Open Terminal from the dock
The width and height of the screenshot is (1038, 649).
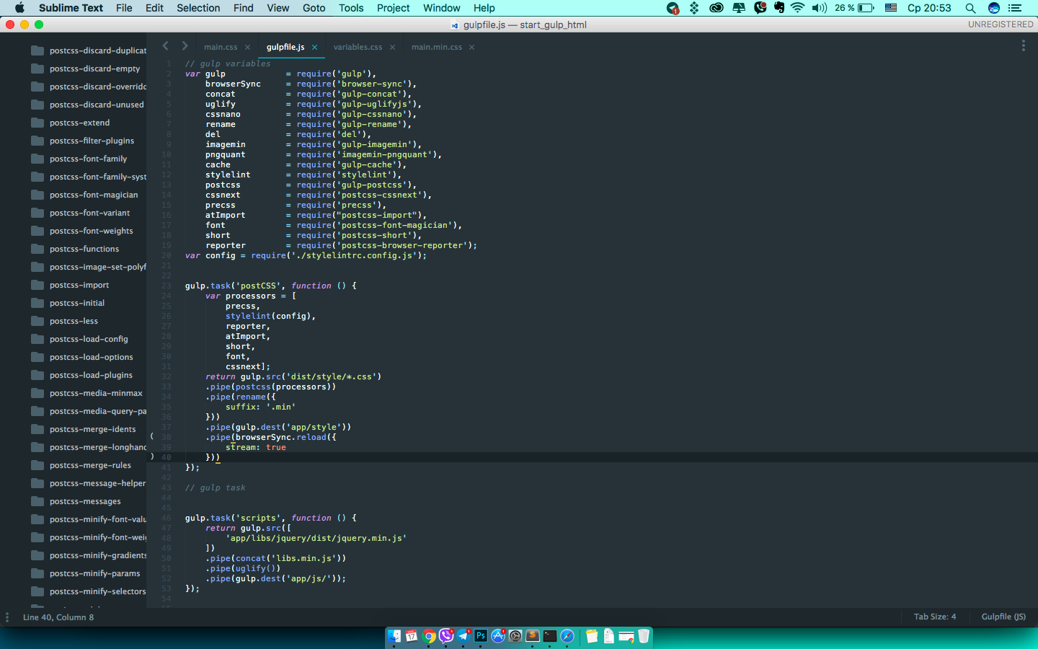click(550, 636)
